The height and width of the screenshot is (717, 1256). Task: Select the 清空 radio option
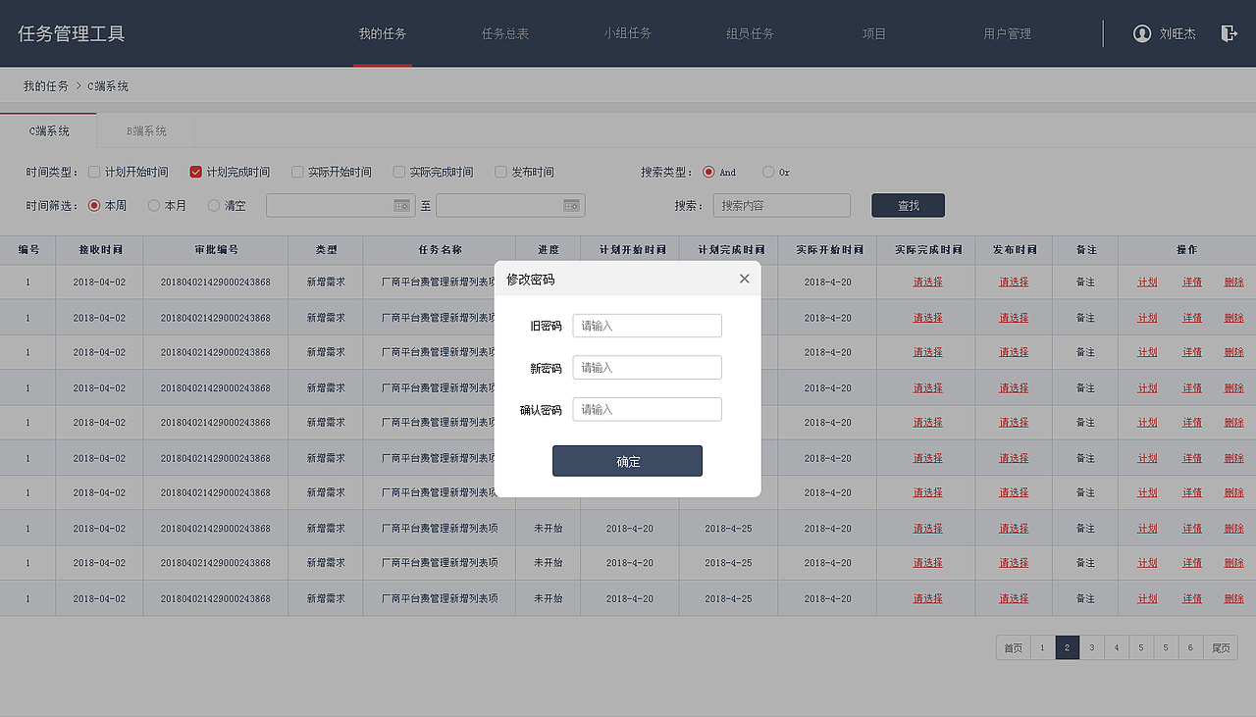[213, 205]
